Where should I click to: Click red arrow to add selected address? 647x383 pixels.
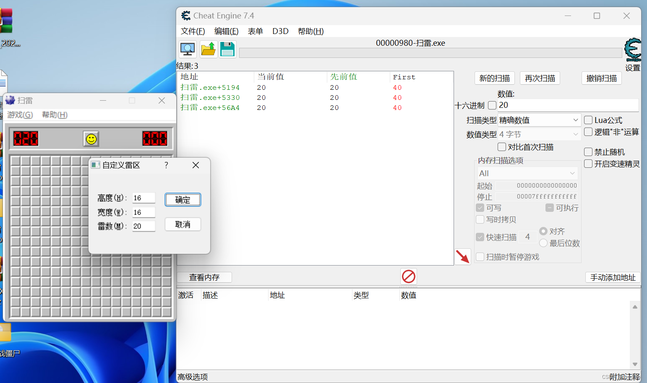(463, 256)
